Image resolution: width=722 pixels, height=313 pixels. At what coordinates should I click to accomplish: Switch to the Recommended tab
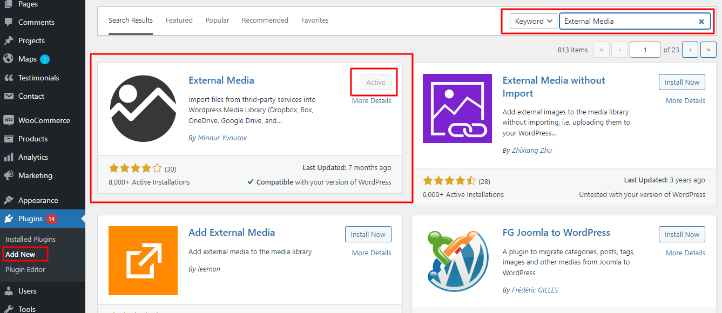[x=265, y=21]
